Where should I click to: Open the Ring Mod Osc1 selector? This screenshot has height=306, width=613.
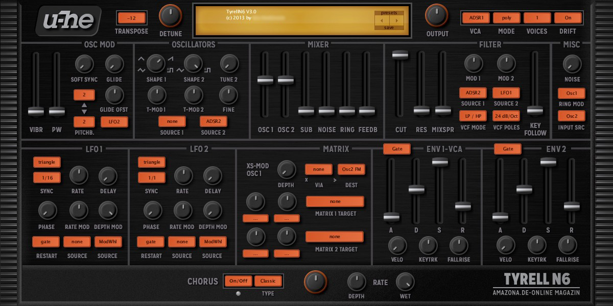[572, 93]
